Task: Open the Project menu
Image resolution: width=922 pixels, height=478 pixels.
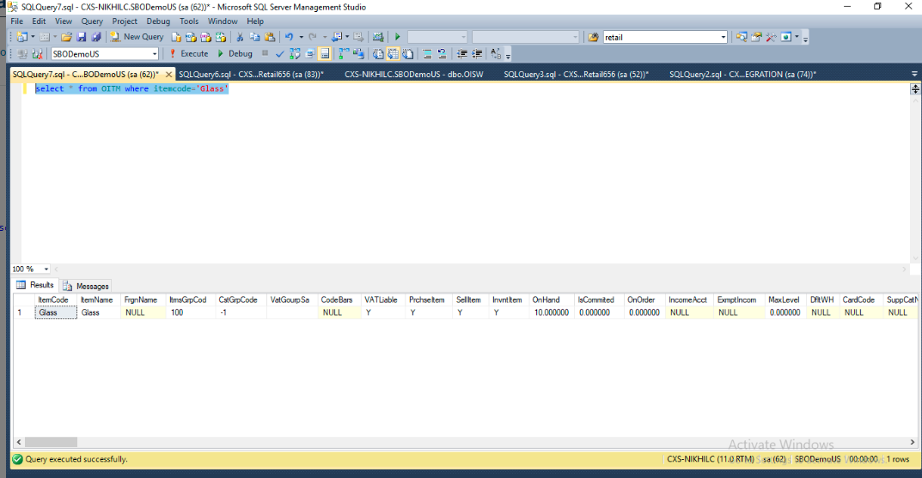Action: tap(125, 21)
